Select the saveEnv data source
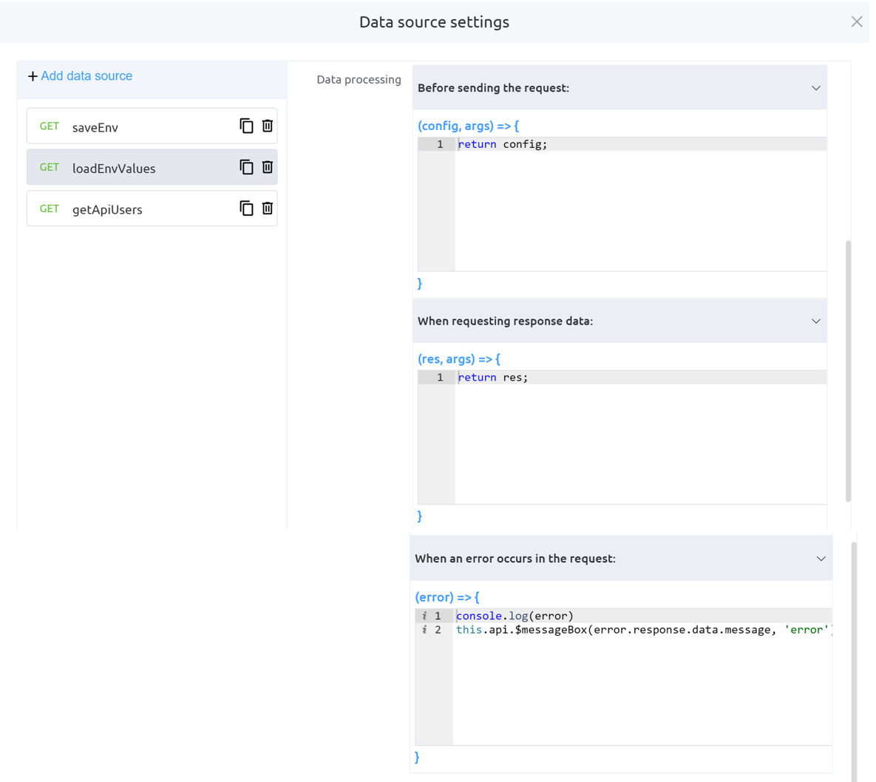 96,127
